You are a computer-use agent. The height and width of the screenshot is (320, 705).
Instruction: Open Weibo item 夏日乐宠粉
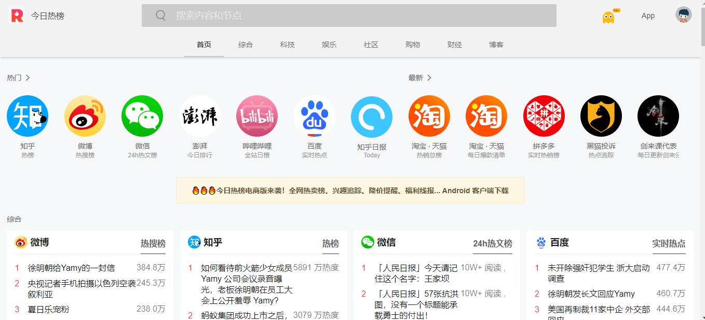pyautogui.click(x=48, y=309)
